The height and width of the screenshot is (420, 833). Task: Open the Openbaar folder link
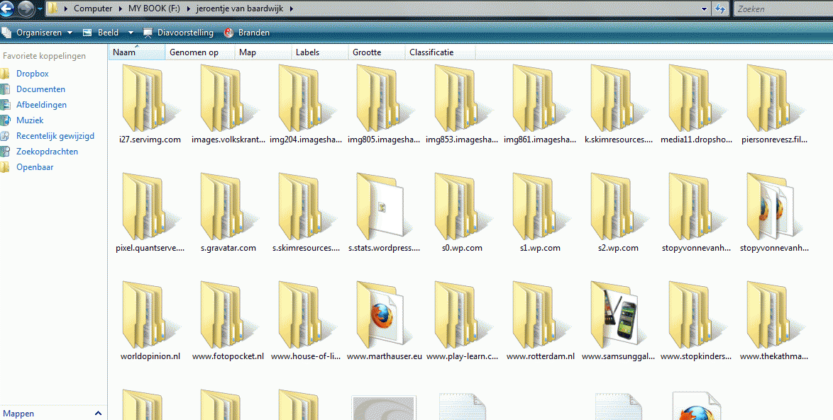click(x=35, y=167)
